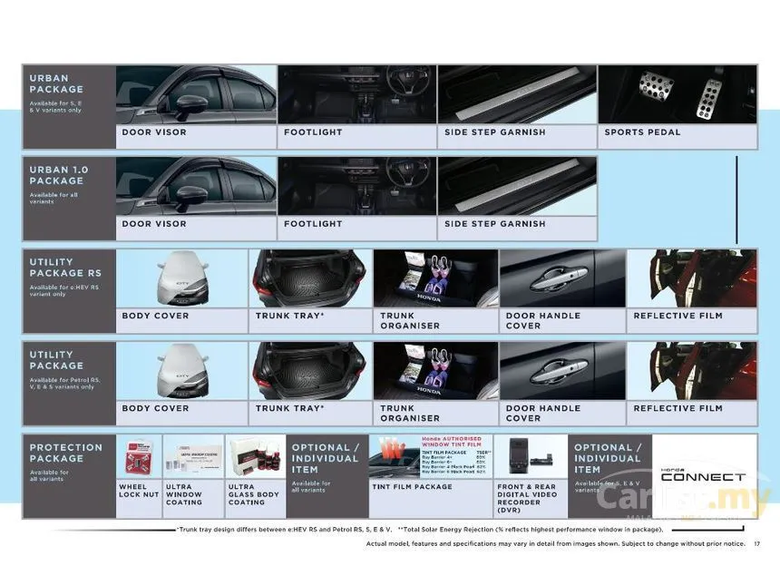Click the Footlight image in Urban Package
Image resolution: width=780 pixels, height=585 pixels.
pos(356,94)
